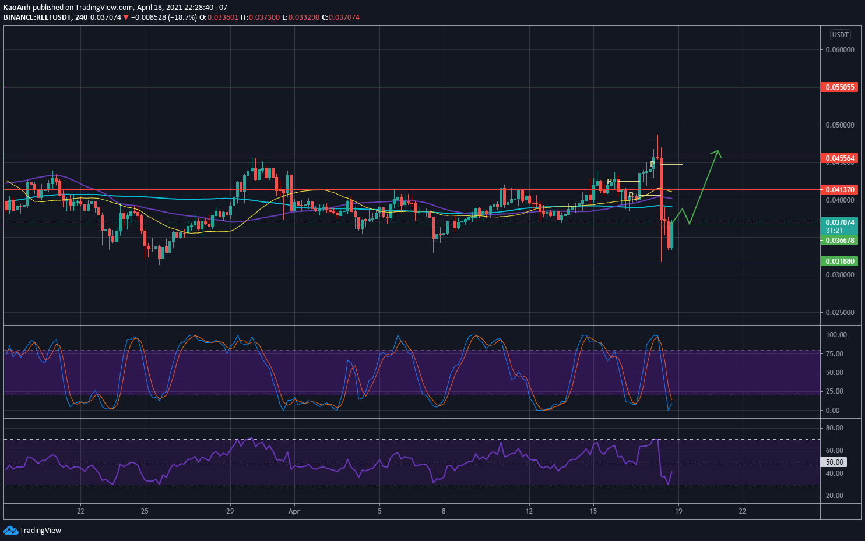Click the Apr date axis label
865x541 pixels.
coord(294,511)
